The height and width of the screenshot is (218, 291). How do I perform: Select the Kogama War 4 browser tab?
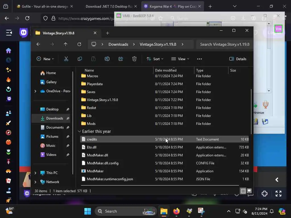[x=172, y=7]
